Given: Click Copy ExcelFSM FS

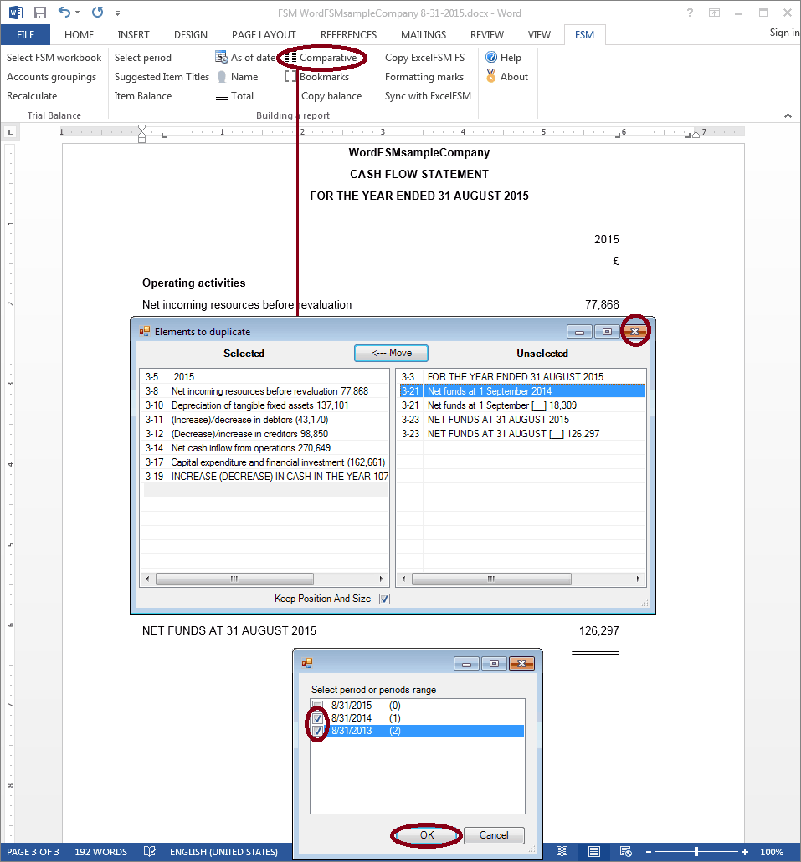Looking at the screenshot, I should pyautogui.click(x=424, y=57).
